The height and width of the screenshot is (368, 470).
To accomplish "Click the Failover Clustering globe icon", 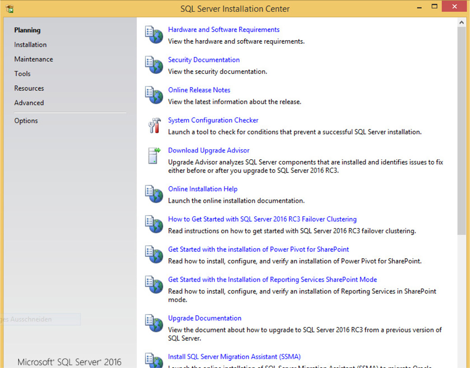I will [x=154, y=224].
